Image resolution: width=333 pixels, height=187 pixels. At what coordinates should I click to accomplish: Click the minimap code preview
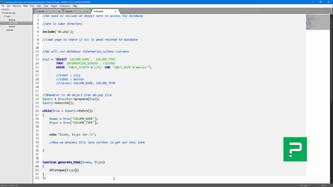tap(317, 22)
